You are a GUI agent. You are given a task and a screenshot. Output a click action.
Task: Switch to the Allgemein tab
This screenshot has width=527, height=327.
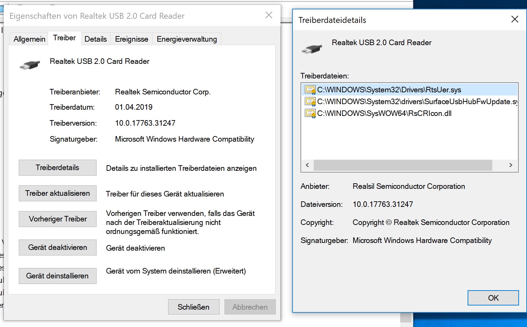[30, 39]
